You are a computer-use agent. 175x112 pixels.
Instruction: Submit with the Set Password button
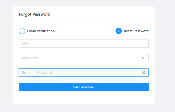pyautogui.click(x=84, y=87)
